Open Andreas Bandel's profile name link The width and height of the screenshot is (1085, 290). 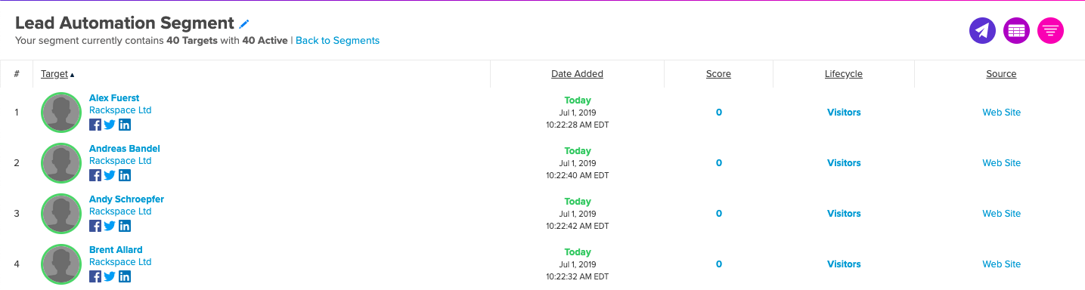(125, 149)
